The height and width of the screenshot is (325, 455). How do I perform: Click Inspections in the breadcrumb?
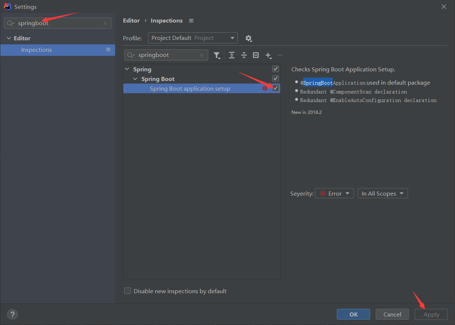pyautogui.click(x=167, y=21)
